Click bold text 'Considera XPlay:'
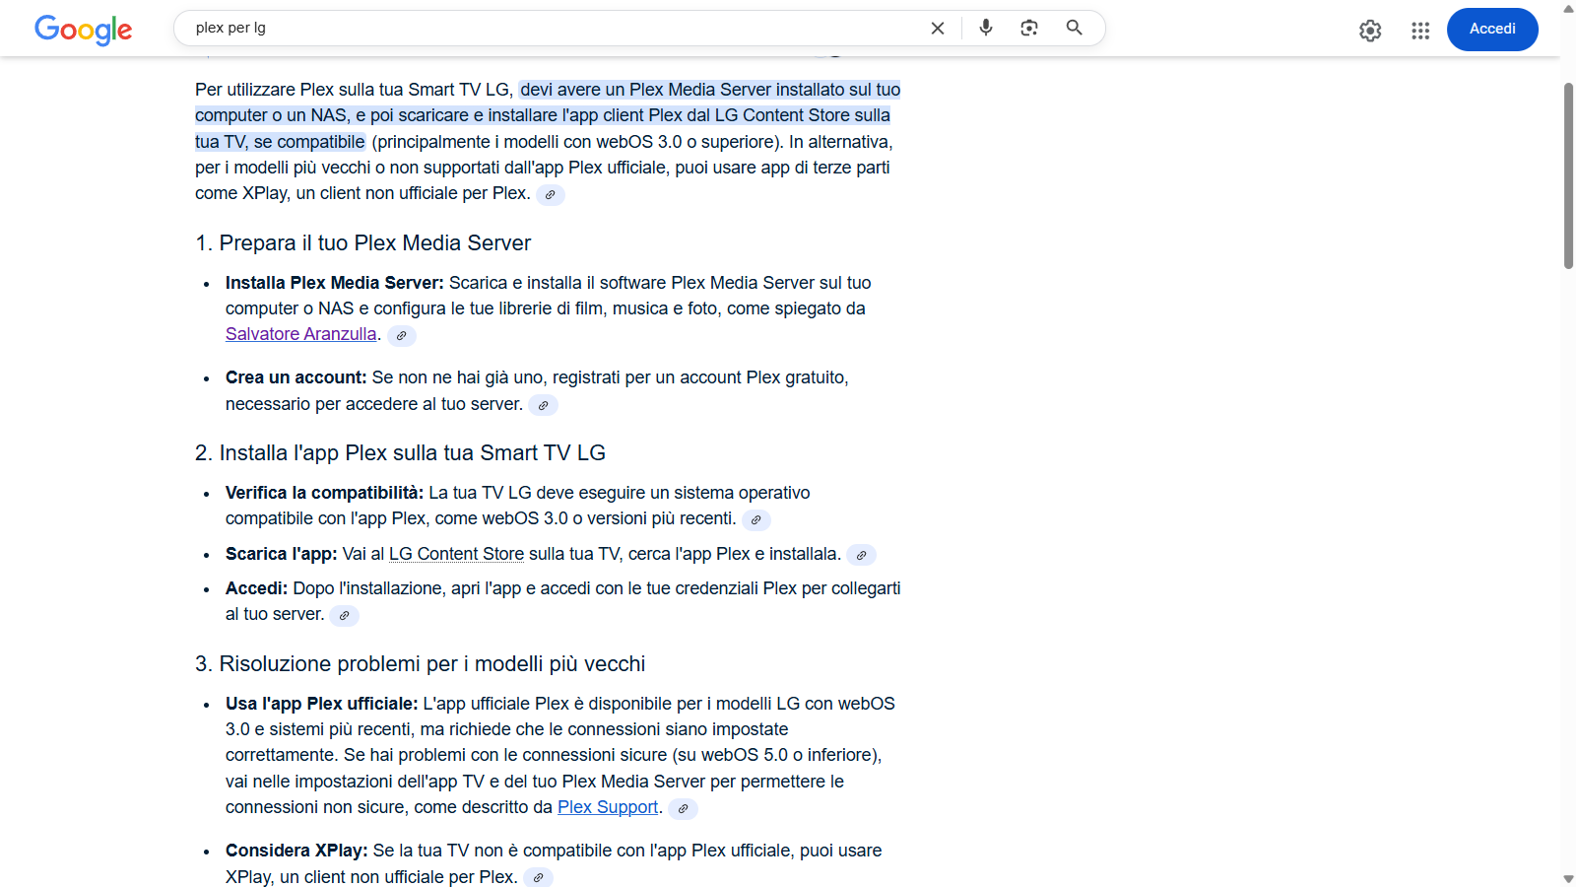Screen dimensions: 1576x887 296,851
